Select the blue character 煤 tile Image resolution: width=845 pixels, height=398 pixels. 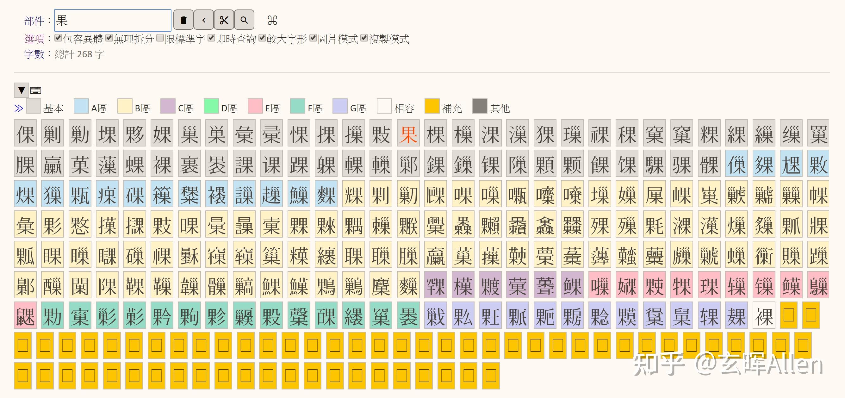25,194
